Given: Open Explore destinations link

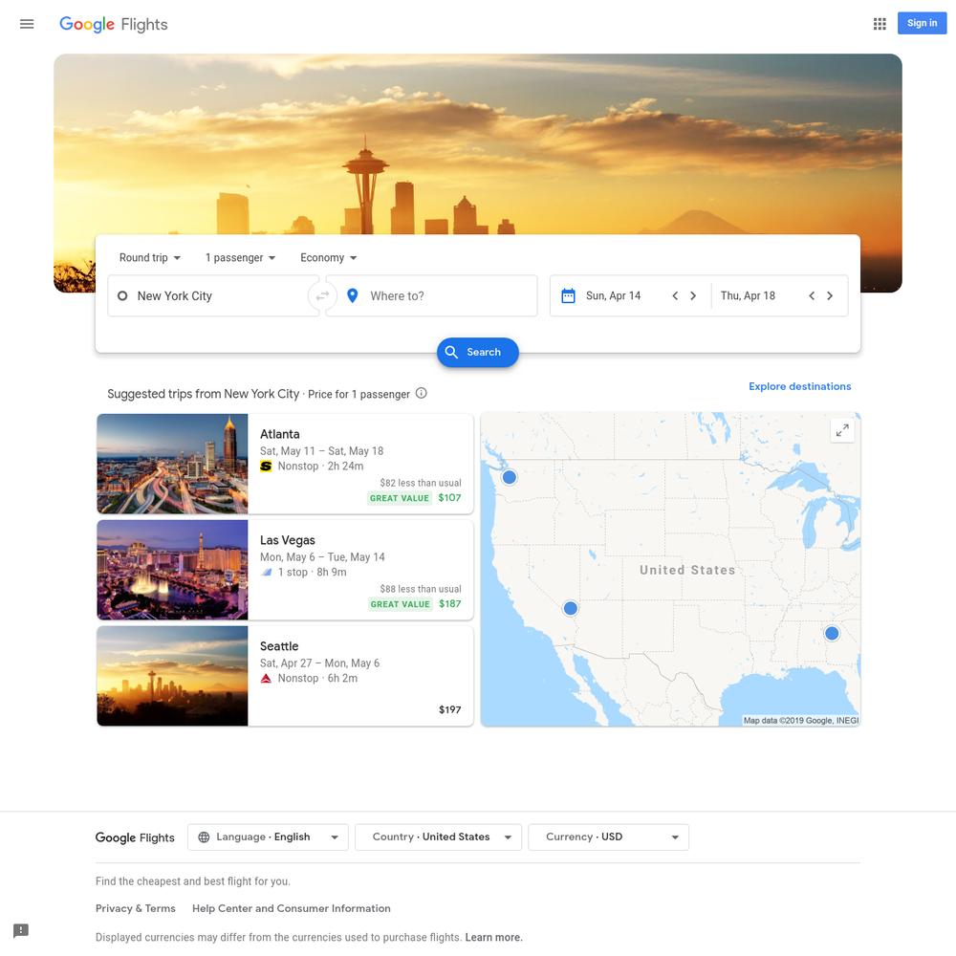Looking at the screenshot, I should point(800,386).
